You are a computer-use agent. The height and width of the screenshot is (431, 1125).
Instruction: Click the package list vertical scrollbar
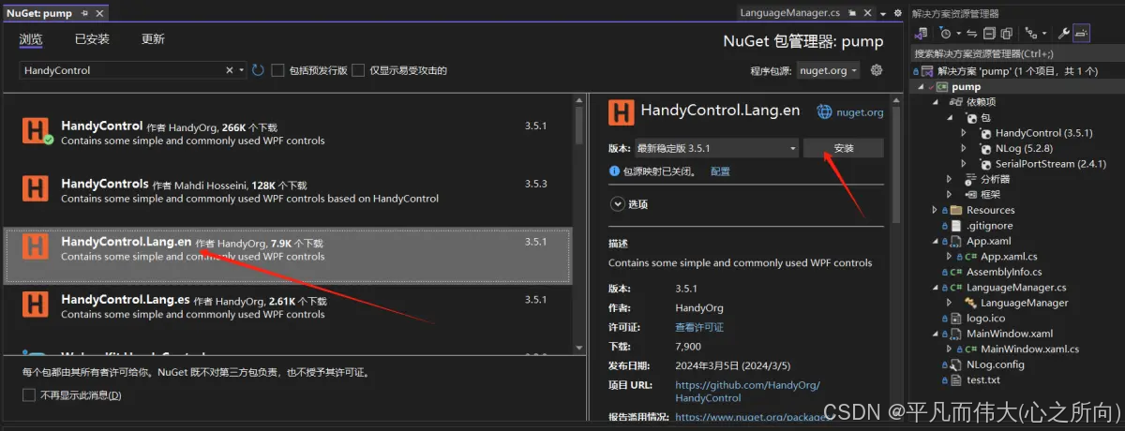579,126
